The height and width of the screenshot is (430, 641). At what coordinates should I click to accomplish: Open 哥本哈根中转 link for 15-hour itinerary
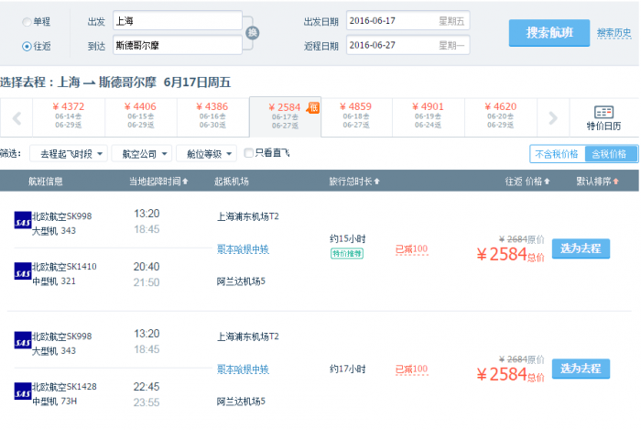(x=243, y=249)
